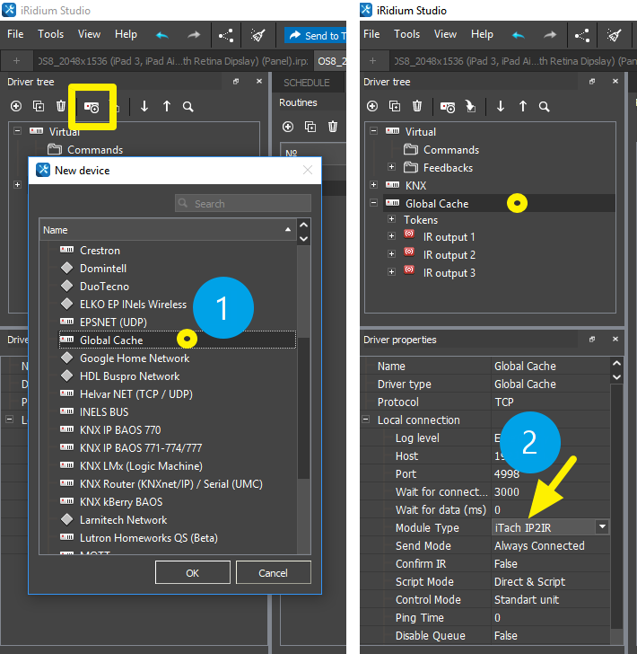Open File menu in left window

(x=15, y=34)
